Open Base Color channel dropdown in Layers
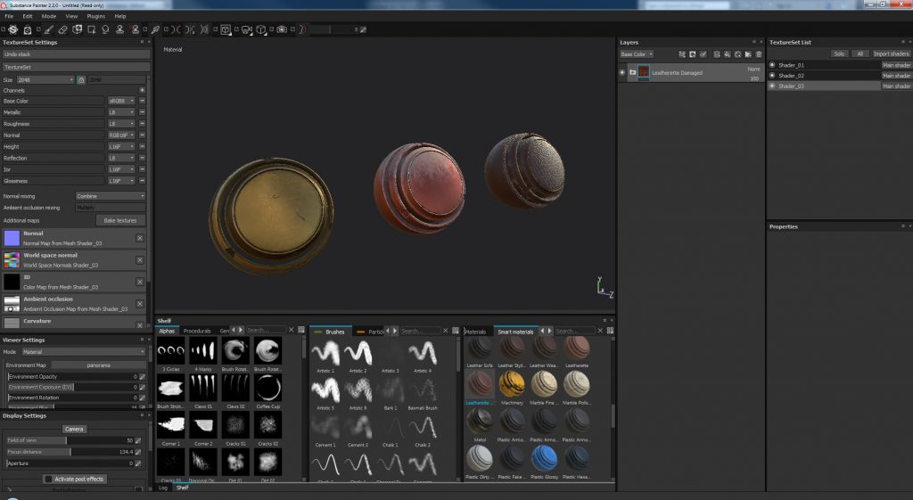This screenshot has height=500, width=913. (x=637, y=54)
